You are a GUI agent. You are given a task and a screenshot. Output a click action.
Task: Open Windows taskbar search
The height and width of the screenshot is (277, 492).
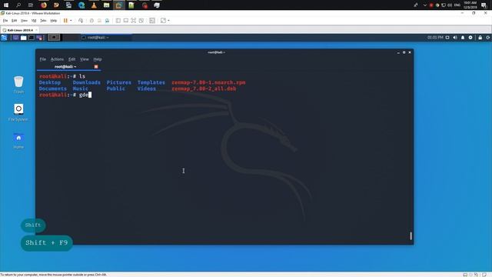click(x=18, y=5)
